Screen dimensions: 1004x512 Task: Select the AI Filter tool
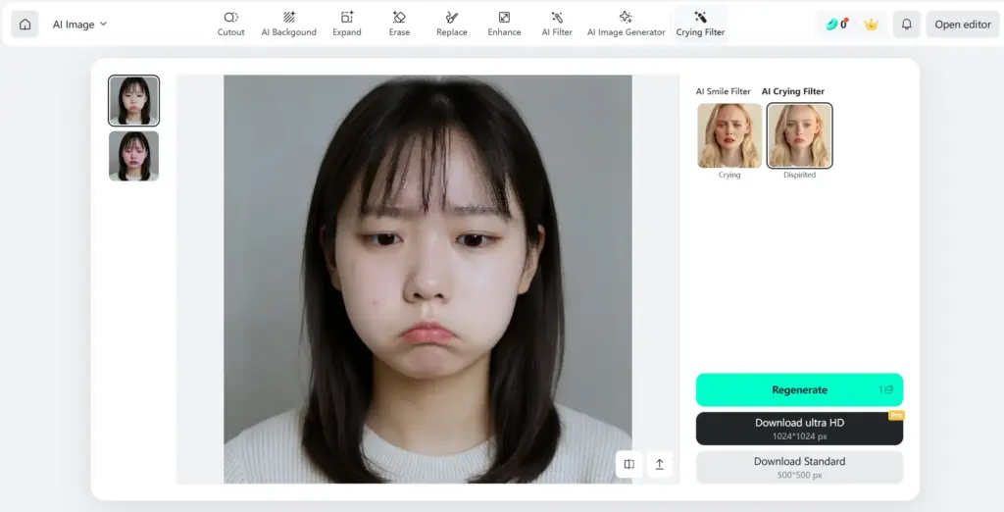(x=557, y=25)
